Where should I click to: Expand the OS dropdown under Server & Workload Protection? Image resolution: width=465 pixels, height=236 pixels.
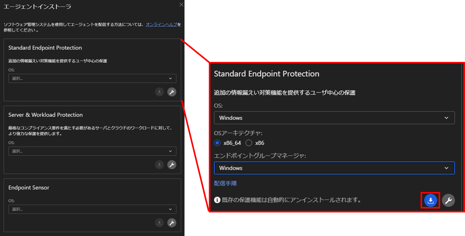(92, 151)
